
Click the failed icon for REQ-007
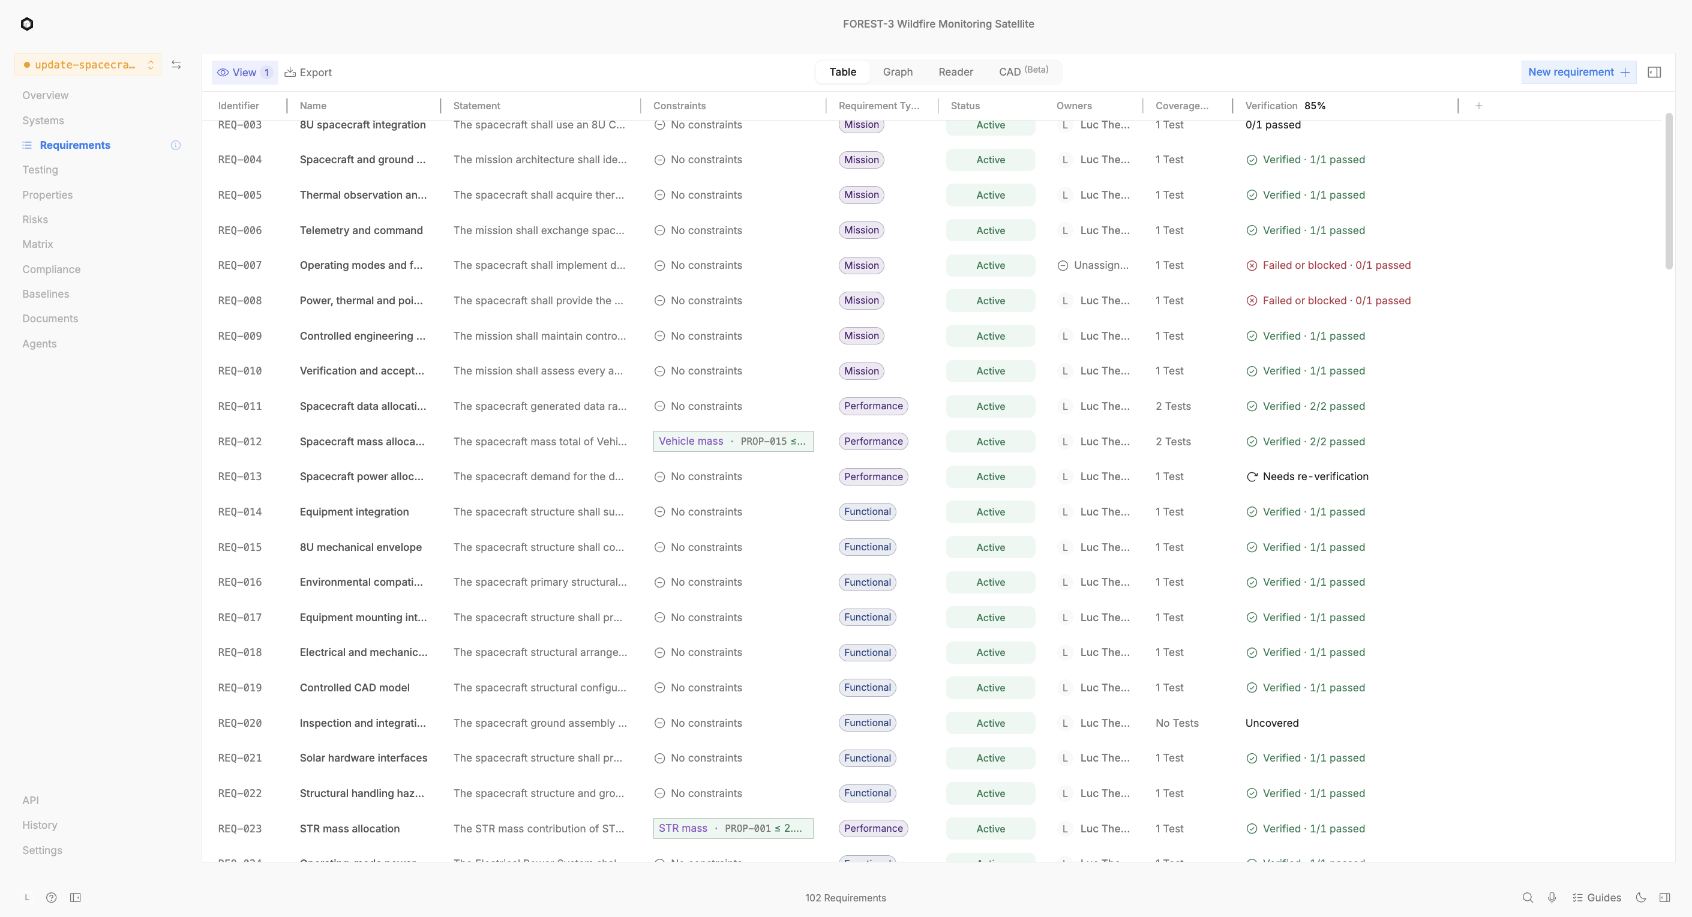1251,265
